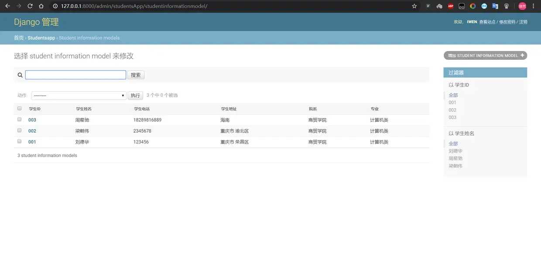Click the 执行 execute button
Screen dimensions: 541x278
pyautogui.click(x=136, y=96)
